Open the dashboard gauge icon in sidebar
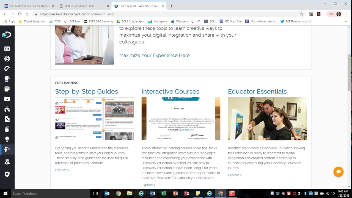The height and width of the screenshot is (198, 352). coord(7,69)
